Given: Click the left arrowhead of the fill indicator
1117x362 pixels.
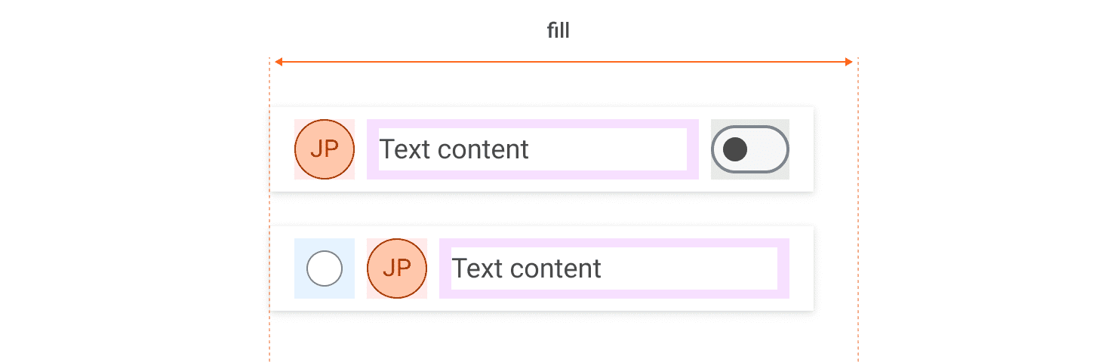Looking at the screenshot, I should (278, 62).
